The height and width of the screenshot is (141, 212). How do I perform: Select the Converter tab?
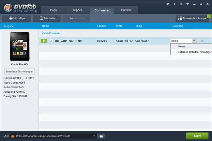[x=102, y=10]
